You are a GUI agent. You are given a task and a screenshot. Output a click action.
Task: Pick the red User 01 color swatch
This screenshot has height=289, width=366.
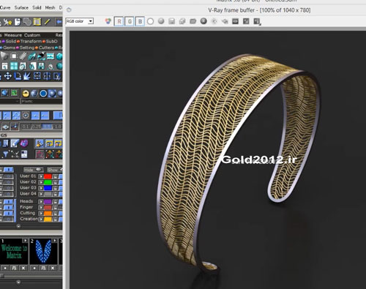click(48, 176)
